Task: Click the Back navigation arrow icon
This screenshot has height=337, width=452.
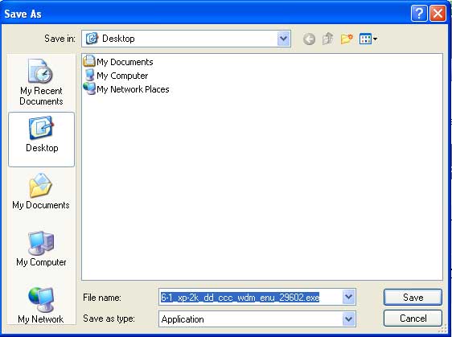Action: [309, 39]
